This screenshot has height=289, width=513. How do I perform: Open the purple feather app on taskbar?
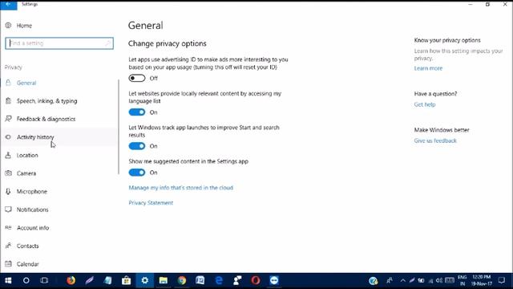click(89, 280)
